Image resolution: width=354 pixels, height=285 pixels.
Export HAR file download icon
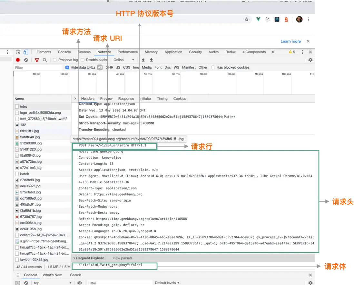151,60
